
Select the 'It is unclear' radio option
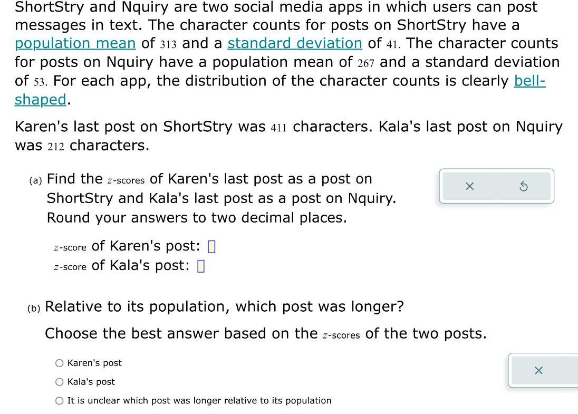pyautogui.click(x=59, y=400)
